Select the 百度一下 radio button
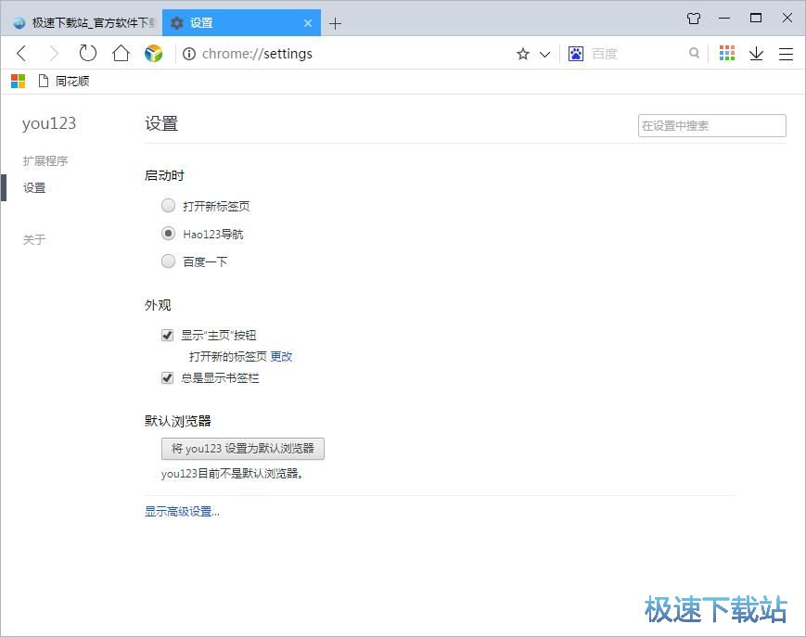The image size is (806, 637). coord(168,261)
